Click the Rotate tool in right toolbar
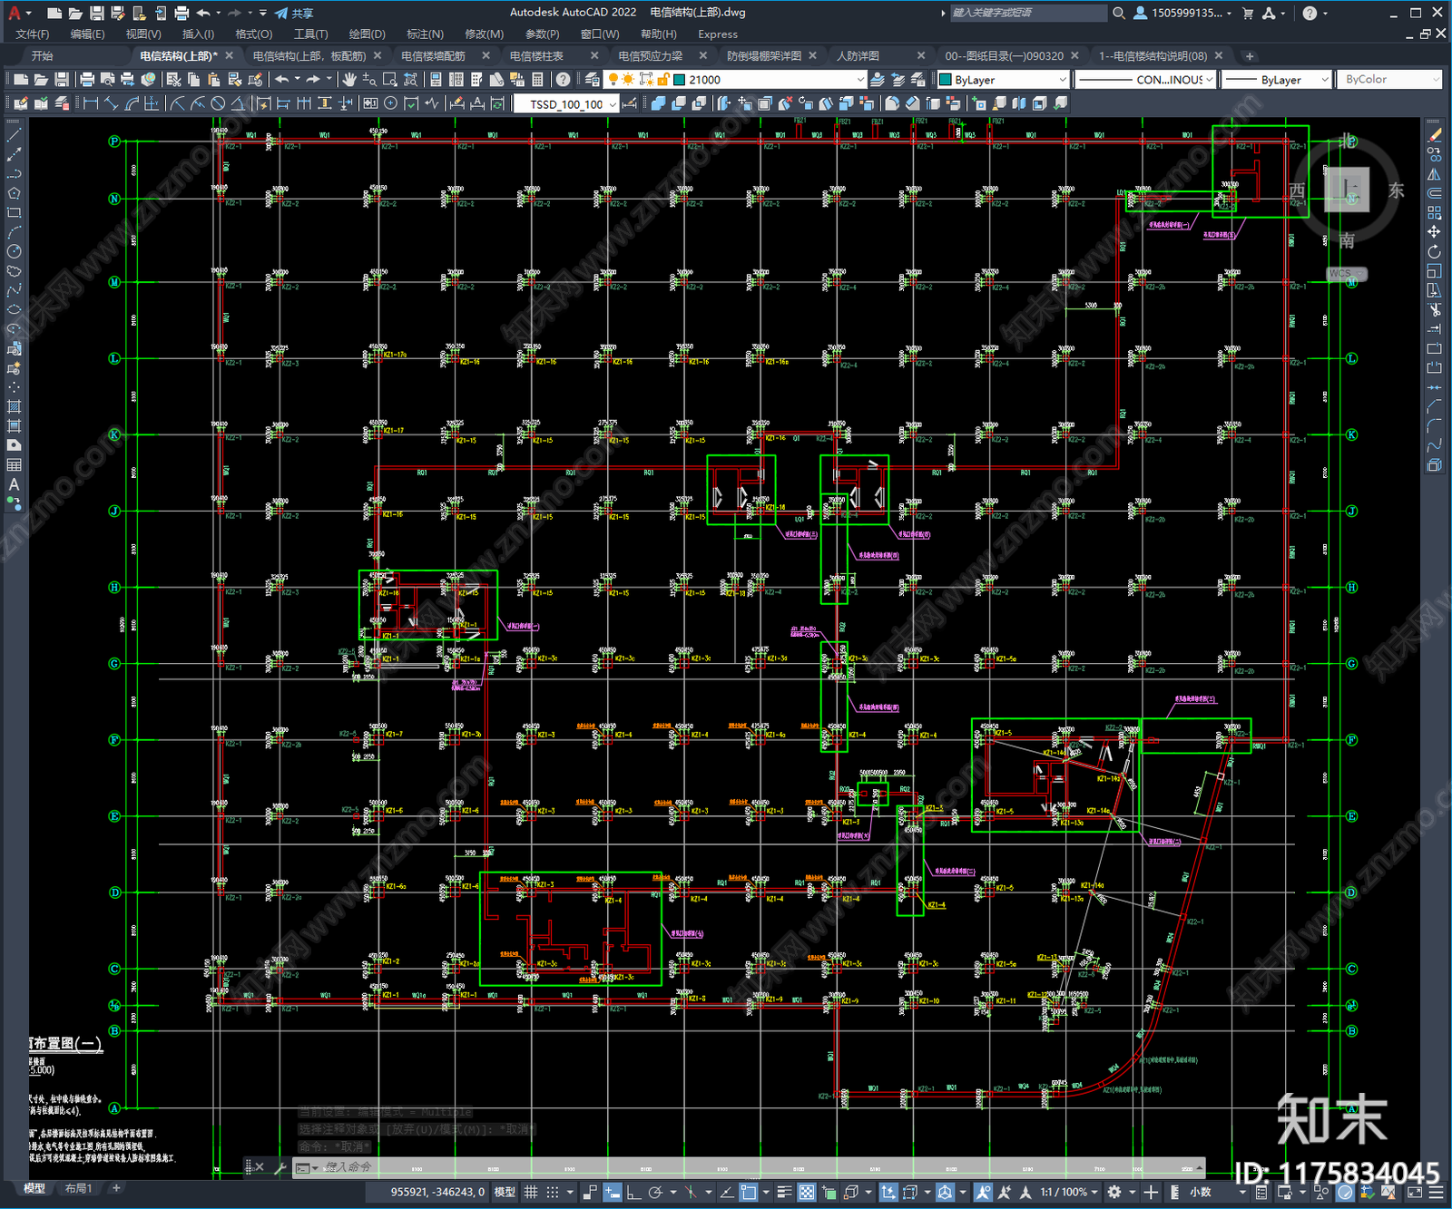 1434,251
